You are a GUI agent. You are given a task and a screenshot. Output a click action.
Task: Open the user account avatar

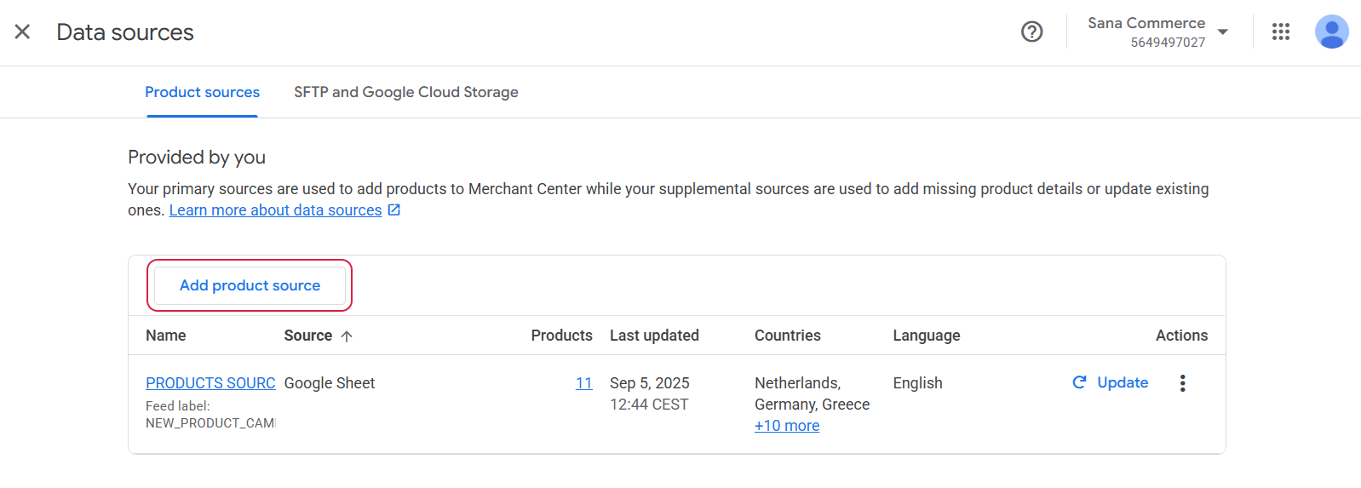[1331, 32]
